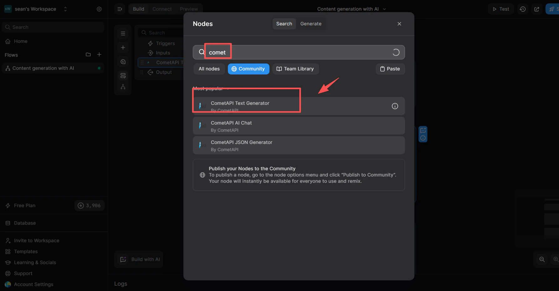Expand the Content generation with AI title dropdown

point(384,9)
